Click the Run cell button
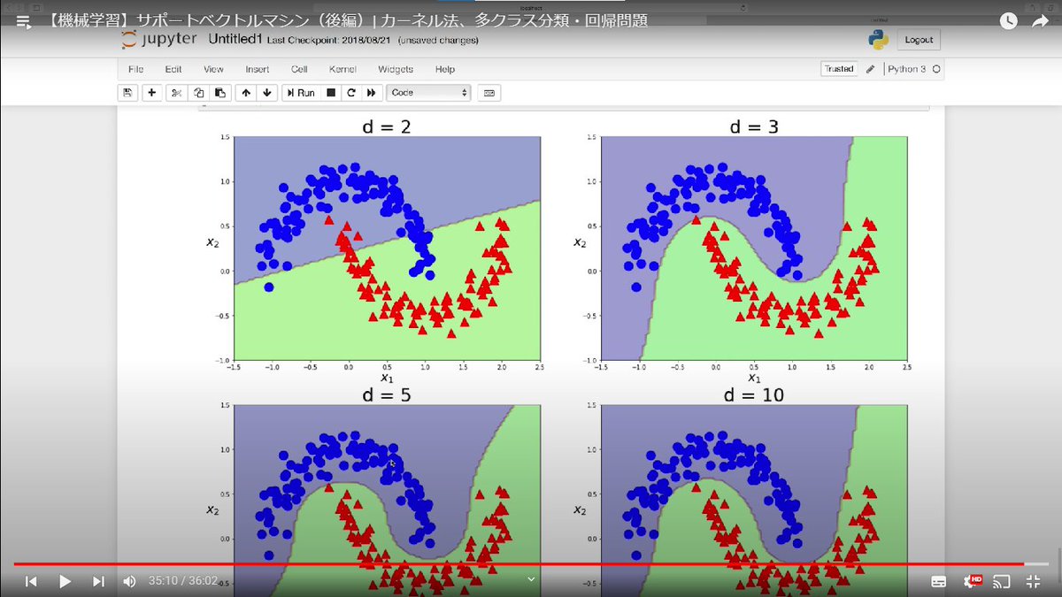 point(301,92)
